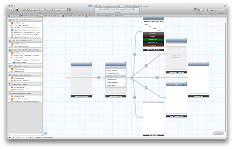
Task: Select Segue from UITableViewCell to Tabl...
Action: (25, 28)
